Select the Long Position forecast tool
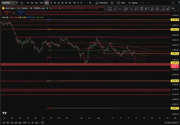180x125 pixels. 152,9
